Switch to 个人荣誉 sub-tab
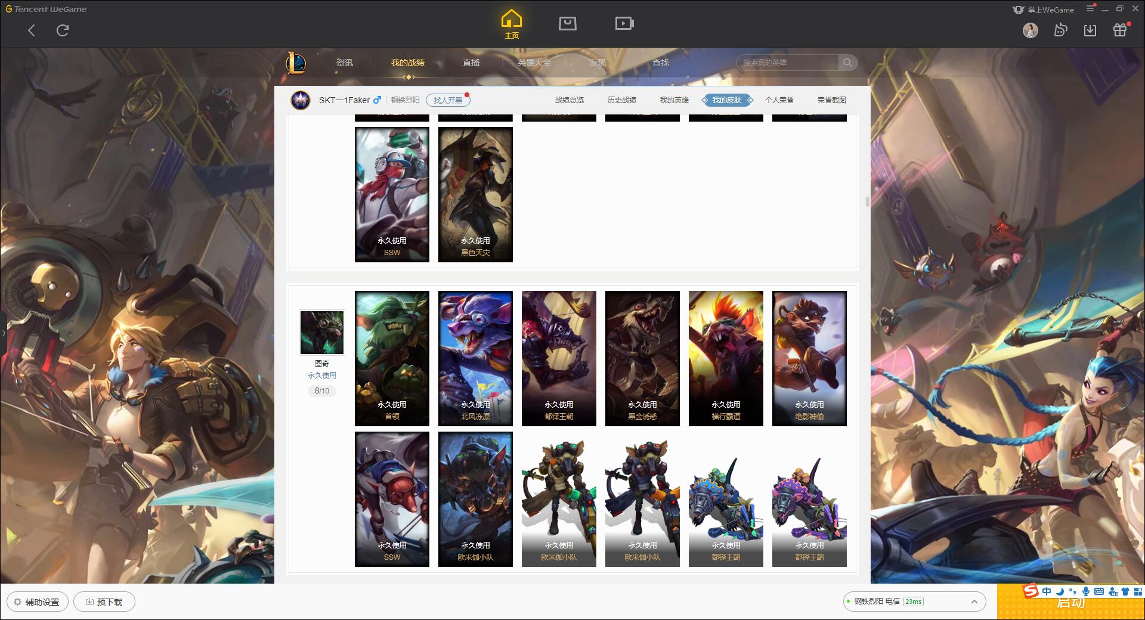 coord(779,100)
